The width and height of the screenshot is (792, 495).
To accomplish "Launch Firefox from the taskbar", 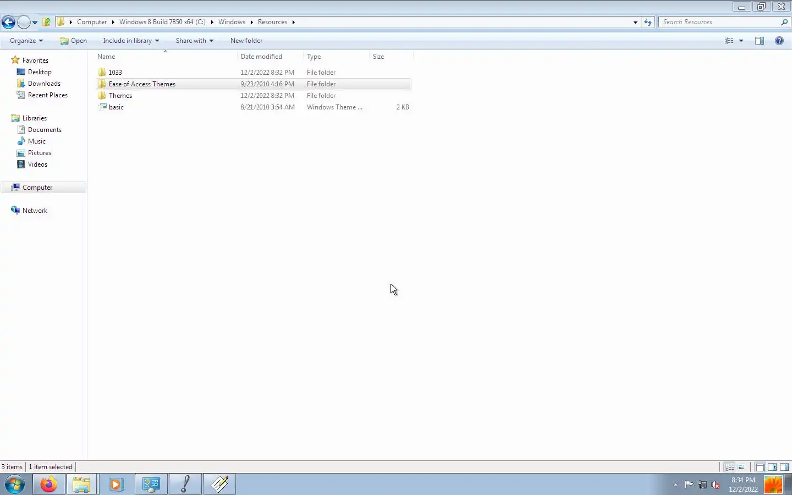I will click(48, 485).
